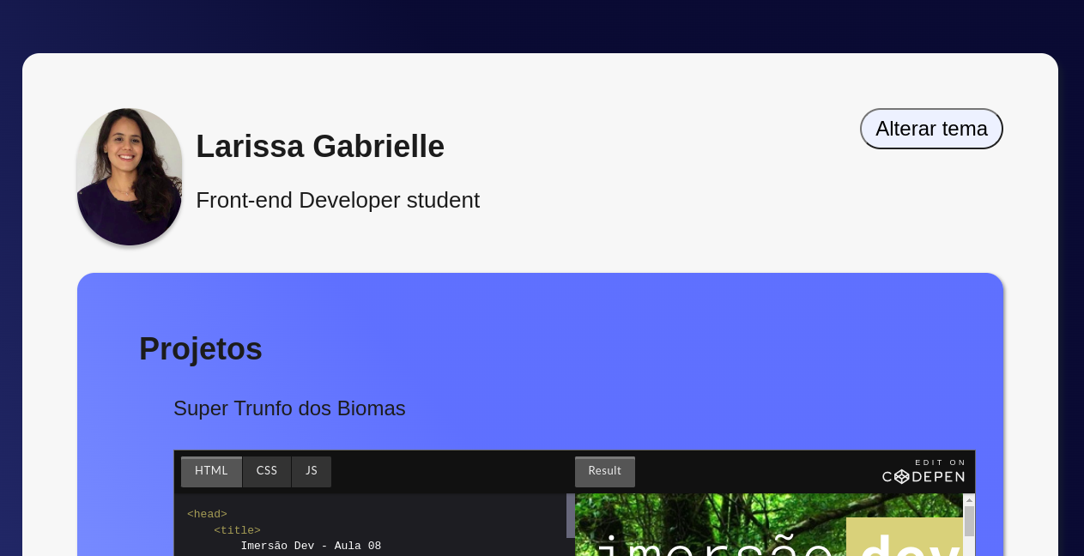1084x556 pixels.
Task: Toggle the Result tab in the embed
Action: [605, 471]
